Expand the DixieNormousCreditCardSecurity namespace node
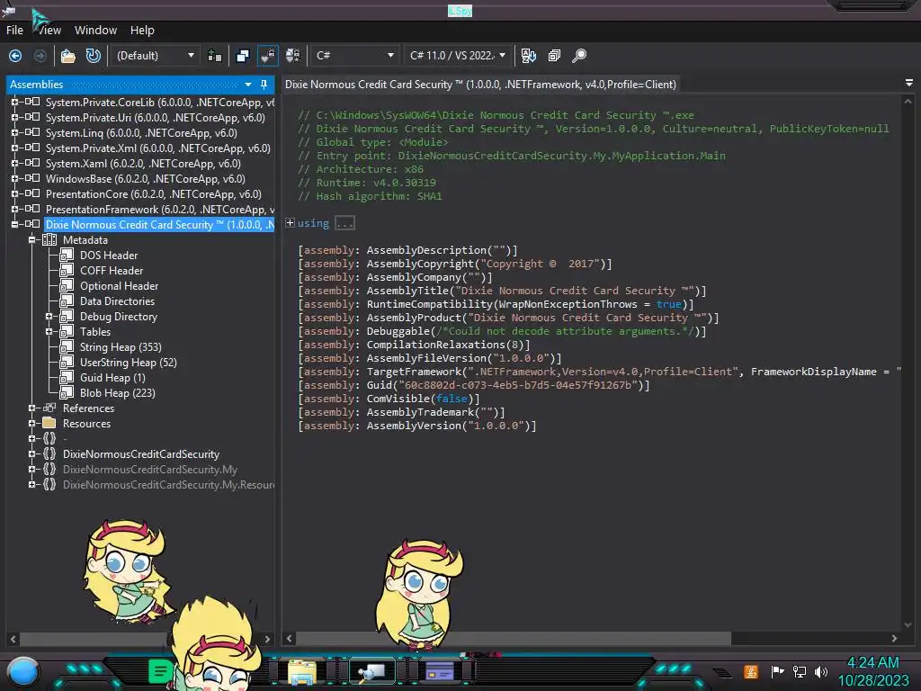This screenshot has height=691, width=921. (32, 453)
